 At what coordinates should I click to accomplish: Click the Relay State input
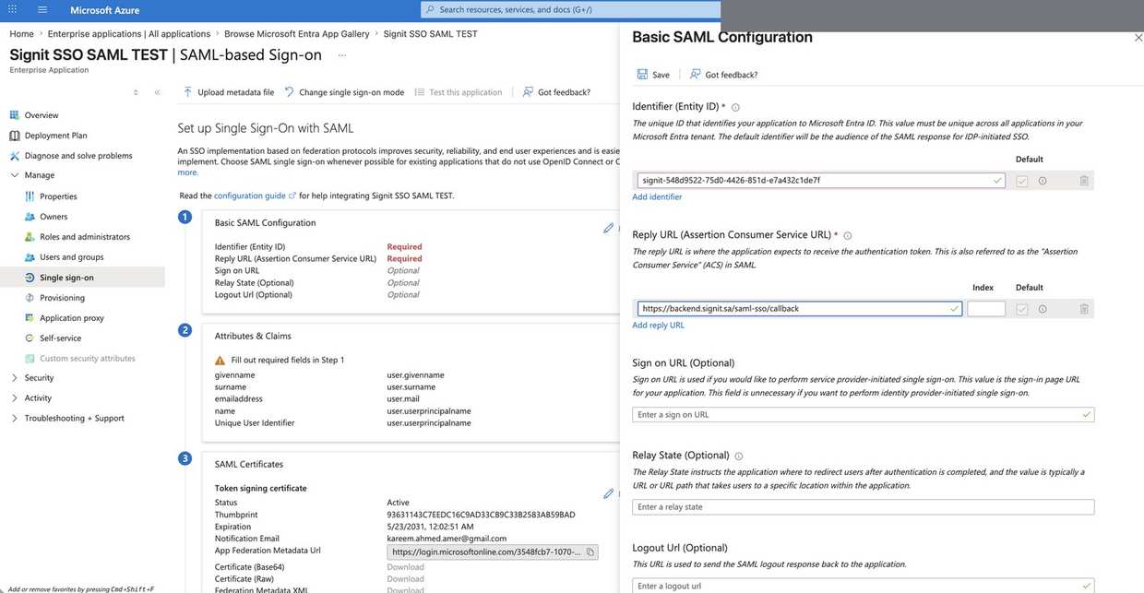pos(864,507)
